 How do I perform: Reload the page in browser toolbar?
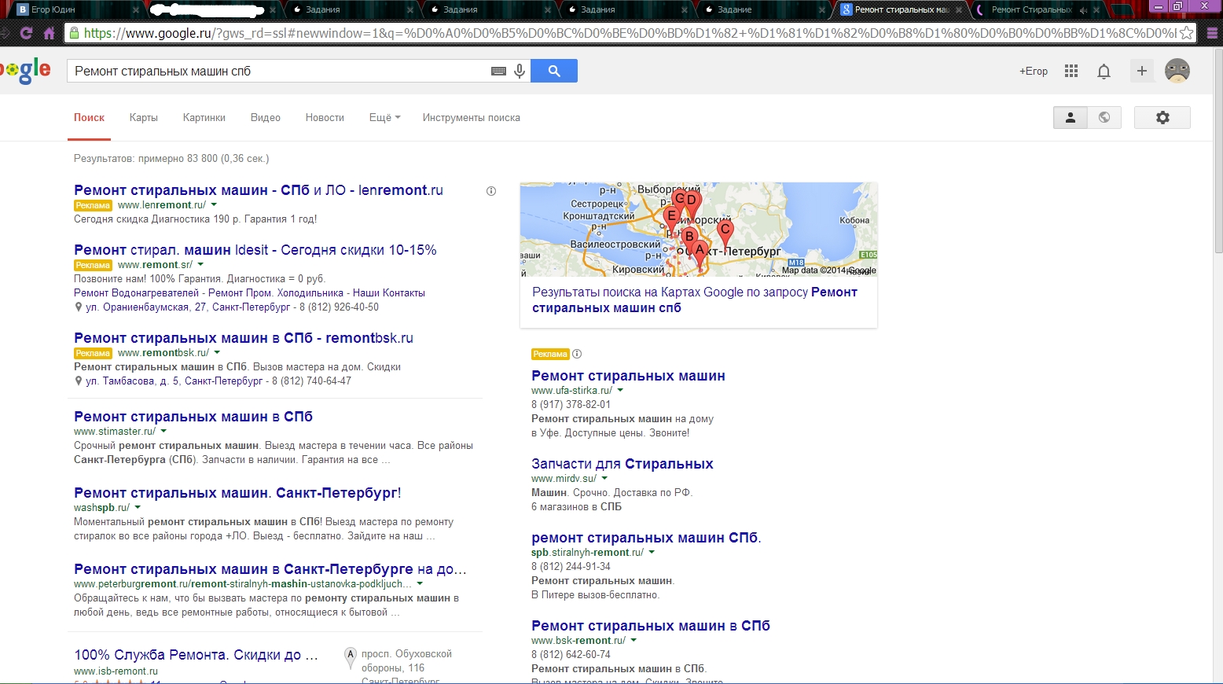(x=26, y=33)
